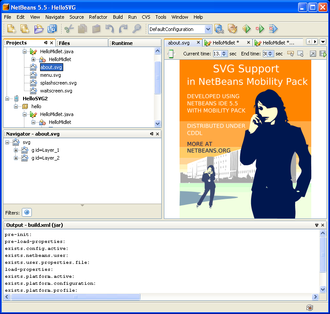Viewport: 330px width, 314px height.
Task: Click the End time spinner arrows
Action: [270, 54]
